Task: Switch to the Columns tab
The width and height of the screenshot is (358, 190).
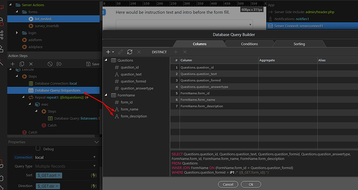Action: point(200,44)
